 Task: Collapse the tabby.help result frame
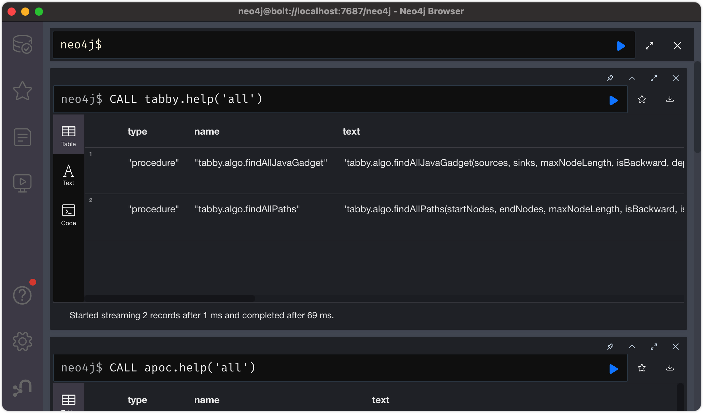coord(632,78)
